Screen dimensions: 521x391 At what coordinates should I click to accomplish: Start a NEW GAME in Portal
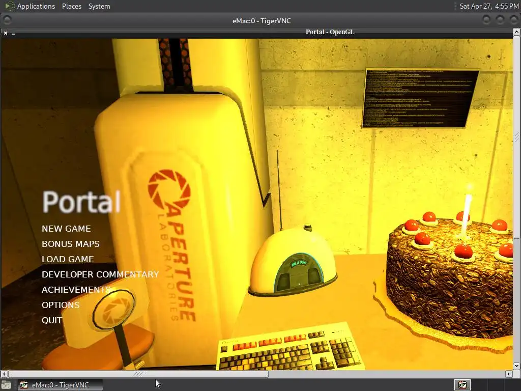(66, 229)
